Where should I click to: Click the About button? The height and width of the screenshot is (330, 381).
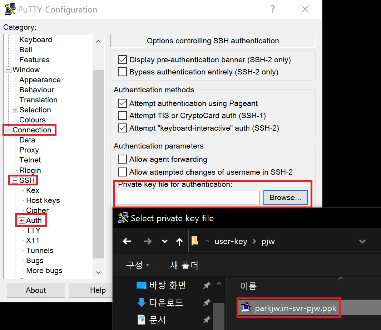pos(36,290)
